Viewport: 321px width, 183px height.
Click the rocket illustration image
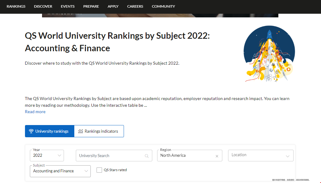[269, 54]
